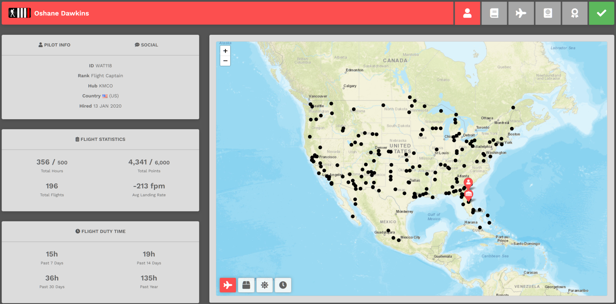Click the red pilot marker near Atlanta
Image resolution: width=616 pixels, height=304 pixels.
468,183
